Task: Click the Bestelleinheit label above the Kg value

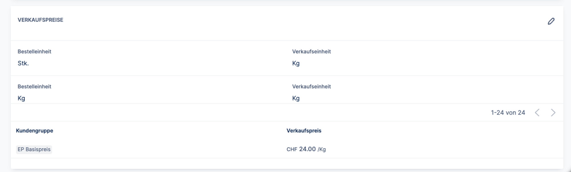Action: coord(34,87)
